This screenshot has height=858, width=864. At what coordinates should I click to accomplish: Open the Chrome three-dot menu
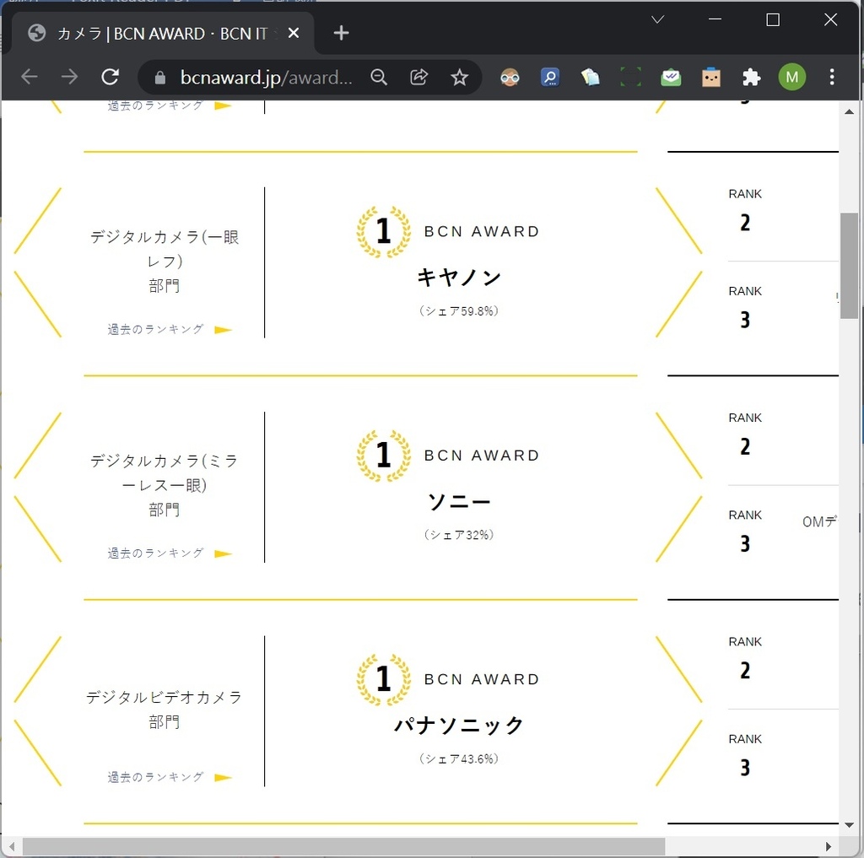(831, 77)
